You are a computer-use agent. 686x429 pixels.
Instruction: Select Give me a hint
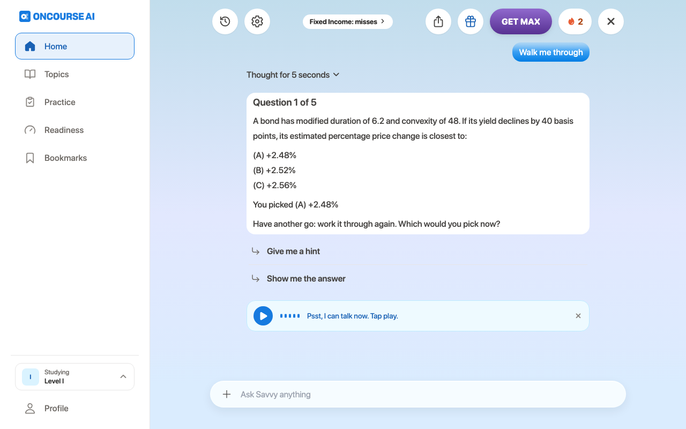point(293,251)
